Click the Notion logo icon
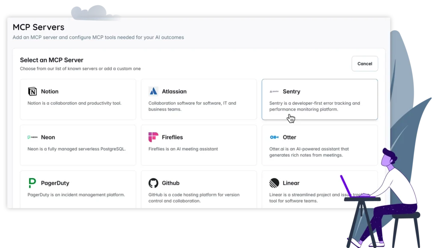 33,91
